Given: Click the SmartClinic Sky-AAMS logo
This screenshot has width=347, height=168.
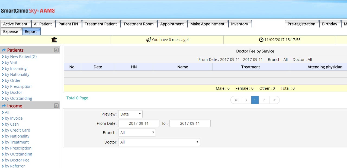Looking at the screenshot, I should pyautogui.click(x=28, y=11).
